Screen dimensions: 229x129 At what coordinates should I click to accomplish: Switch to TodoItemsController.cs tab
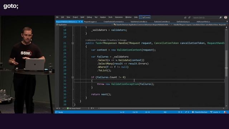point(139,21)
